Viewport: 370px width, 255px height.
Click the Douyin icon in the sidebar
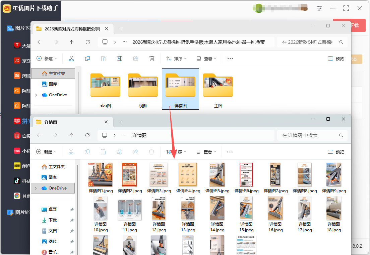tap(17, 181)
